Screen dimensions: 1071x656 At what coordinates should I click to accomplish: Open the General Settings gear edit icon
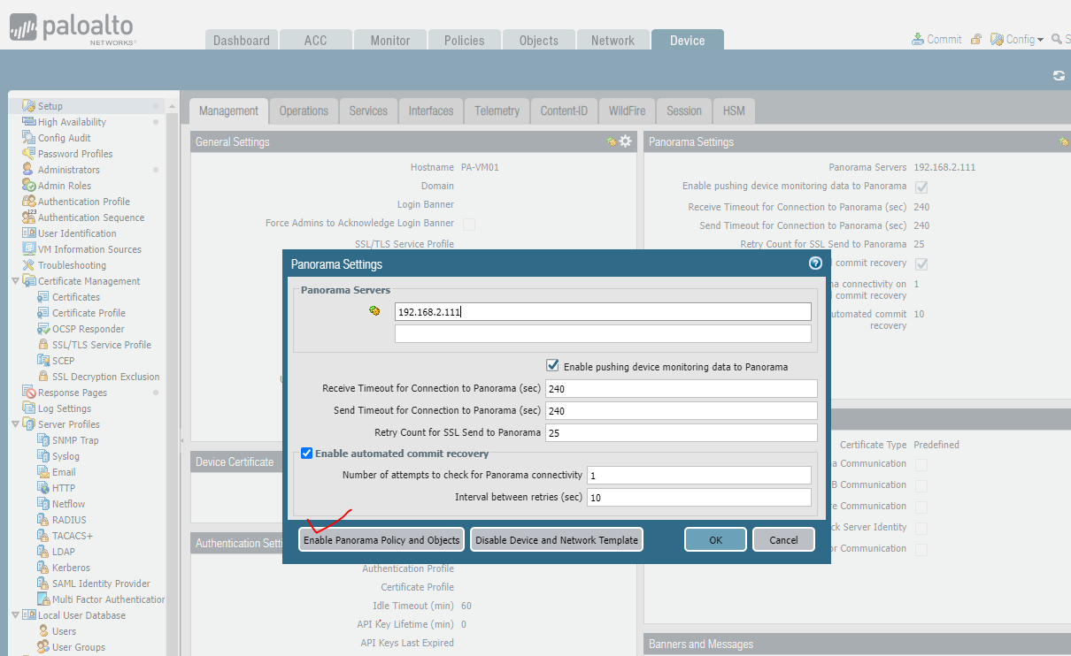pos(626,141)
